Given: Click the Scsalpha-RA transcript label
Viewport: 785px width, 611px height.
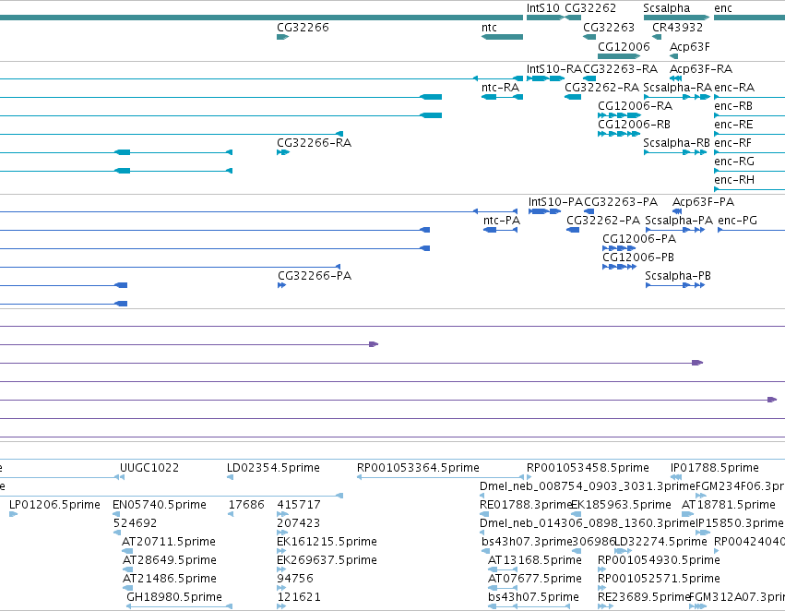Looking at the screenshot, I should 677,88.
